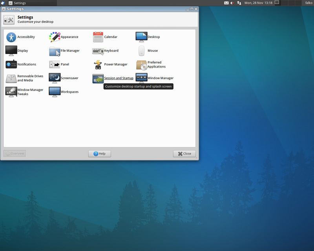This screenshot has width=314, height=251.
Task: Open Preferred Applications settings
Action: click(x=141, y=65)
